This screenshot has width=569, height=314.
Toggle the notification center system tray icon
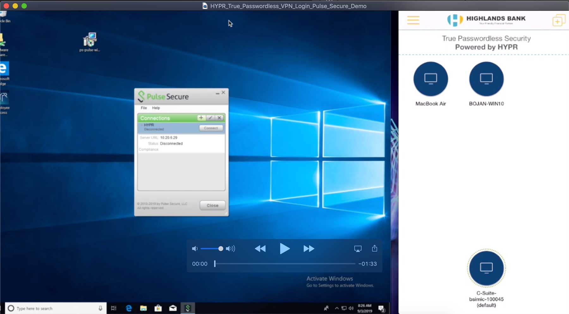[382, 308]
